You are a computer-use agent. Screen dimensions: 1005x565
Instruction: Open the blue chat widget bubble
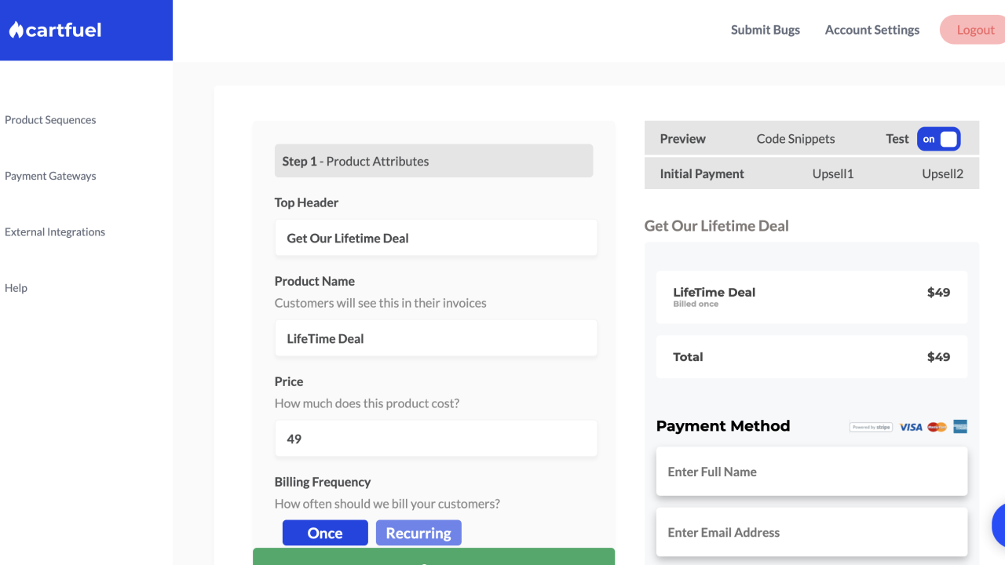point(999,524)
